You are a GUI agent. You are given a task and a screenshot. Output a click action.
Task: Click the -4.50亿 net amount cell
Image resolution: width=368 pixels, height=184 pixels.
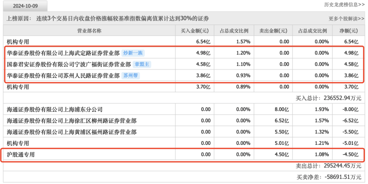pos(350,155)
